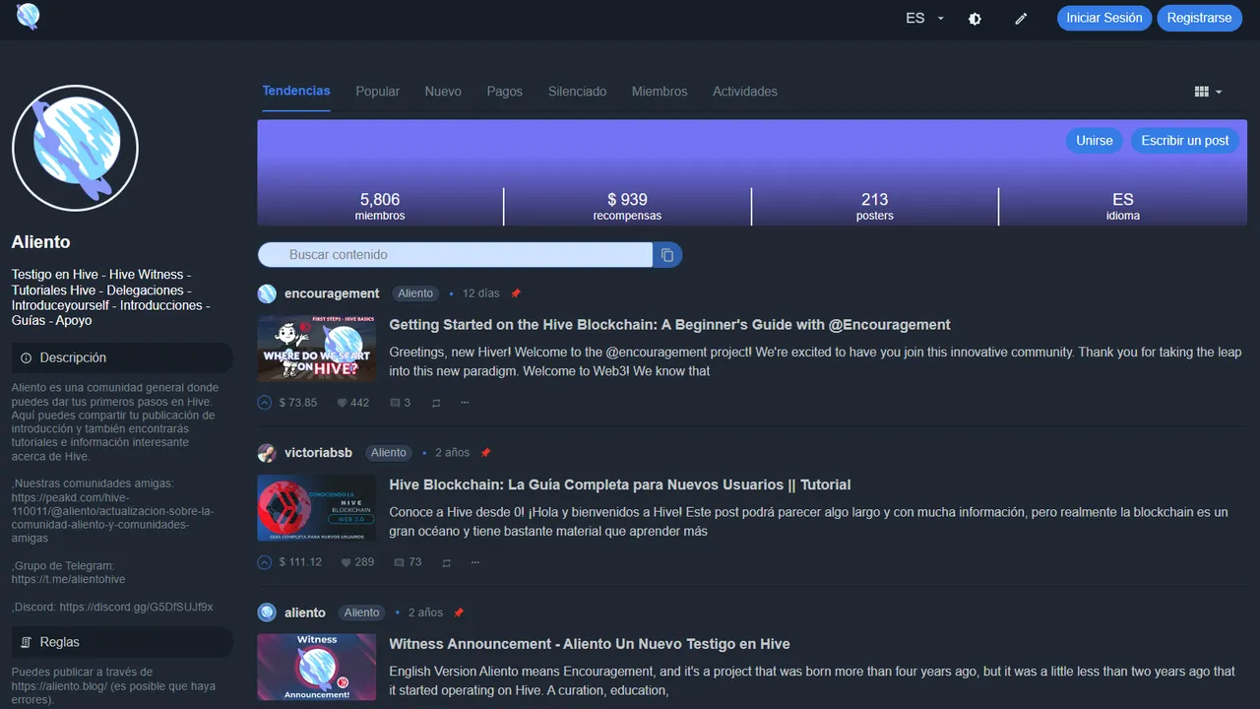Click the pin icon on aliento post
Image resolution: width=1260 pixels, height=709 pixels.
pos(459,612)
